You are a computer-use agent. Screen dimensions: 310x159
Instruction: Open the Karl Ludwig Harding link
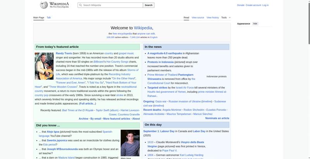click(191, 155)
